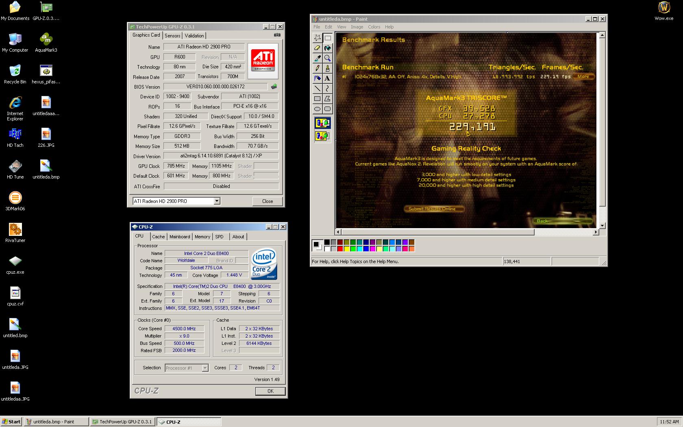Click the ATI CrossFire 'Disabled' field

point(221,186)
